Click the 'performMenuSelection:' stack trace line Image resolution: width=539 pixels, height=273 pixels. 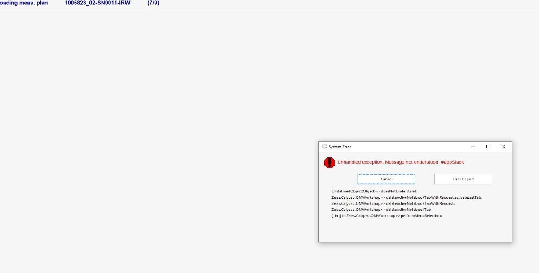tap(387, 216)
